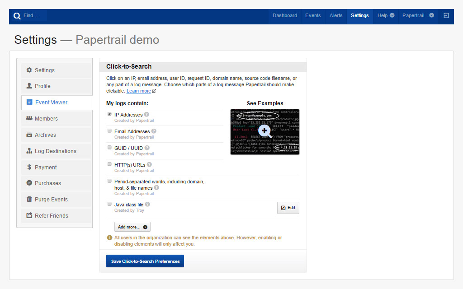
Task: Click help icon next to Java class file
Action: 147,205
